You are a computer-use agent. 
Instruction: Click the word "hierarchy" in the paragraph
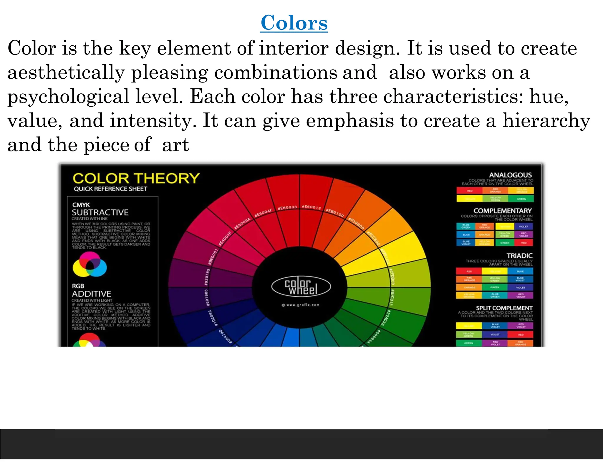pos(546,121)
